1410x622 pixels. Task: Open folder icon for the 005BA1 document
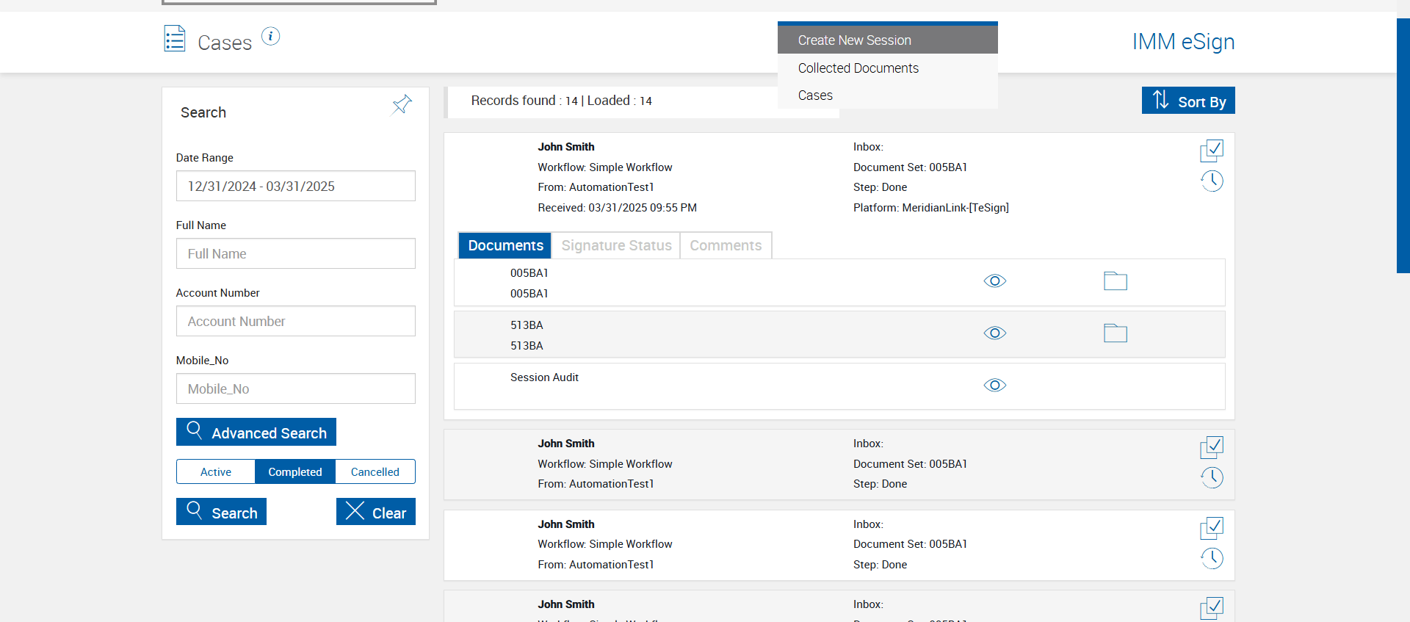click(x=1115, y=281)
